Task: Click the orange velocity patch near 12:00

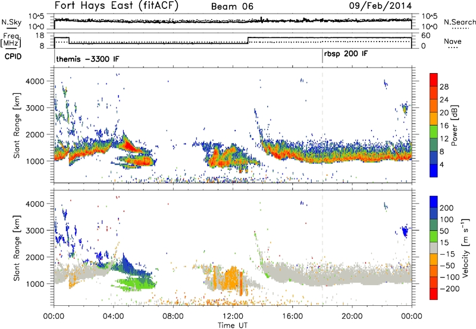Action: click(231, 279)
